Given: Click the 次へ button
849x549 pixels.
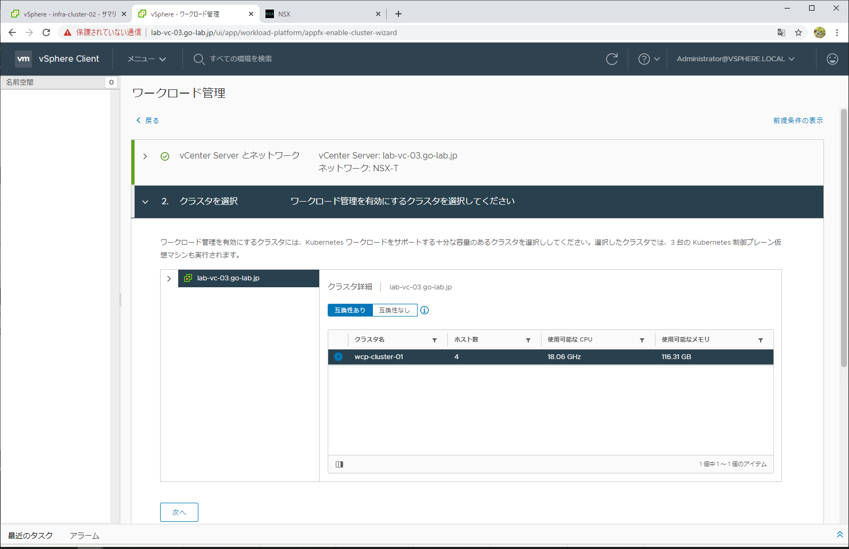Looking at the screenshot, I should point(179,512).
